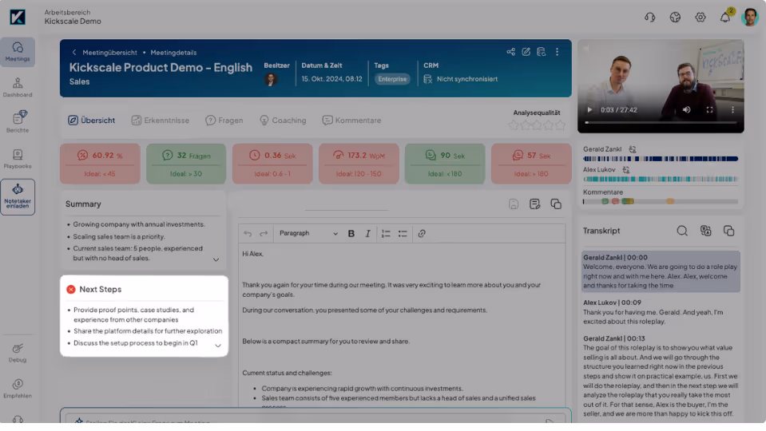Click the 32 Fragen metric card
Image resolution: width=766 pixels, height=431 pixels.
[186, 164]
